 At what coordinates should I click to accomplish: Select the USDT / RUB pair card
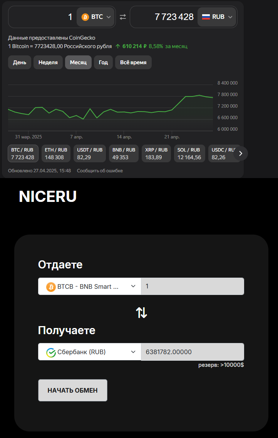click(90, 153)
